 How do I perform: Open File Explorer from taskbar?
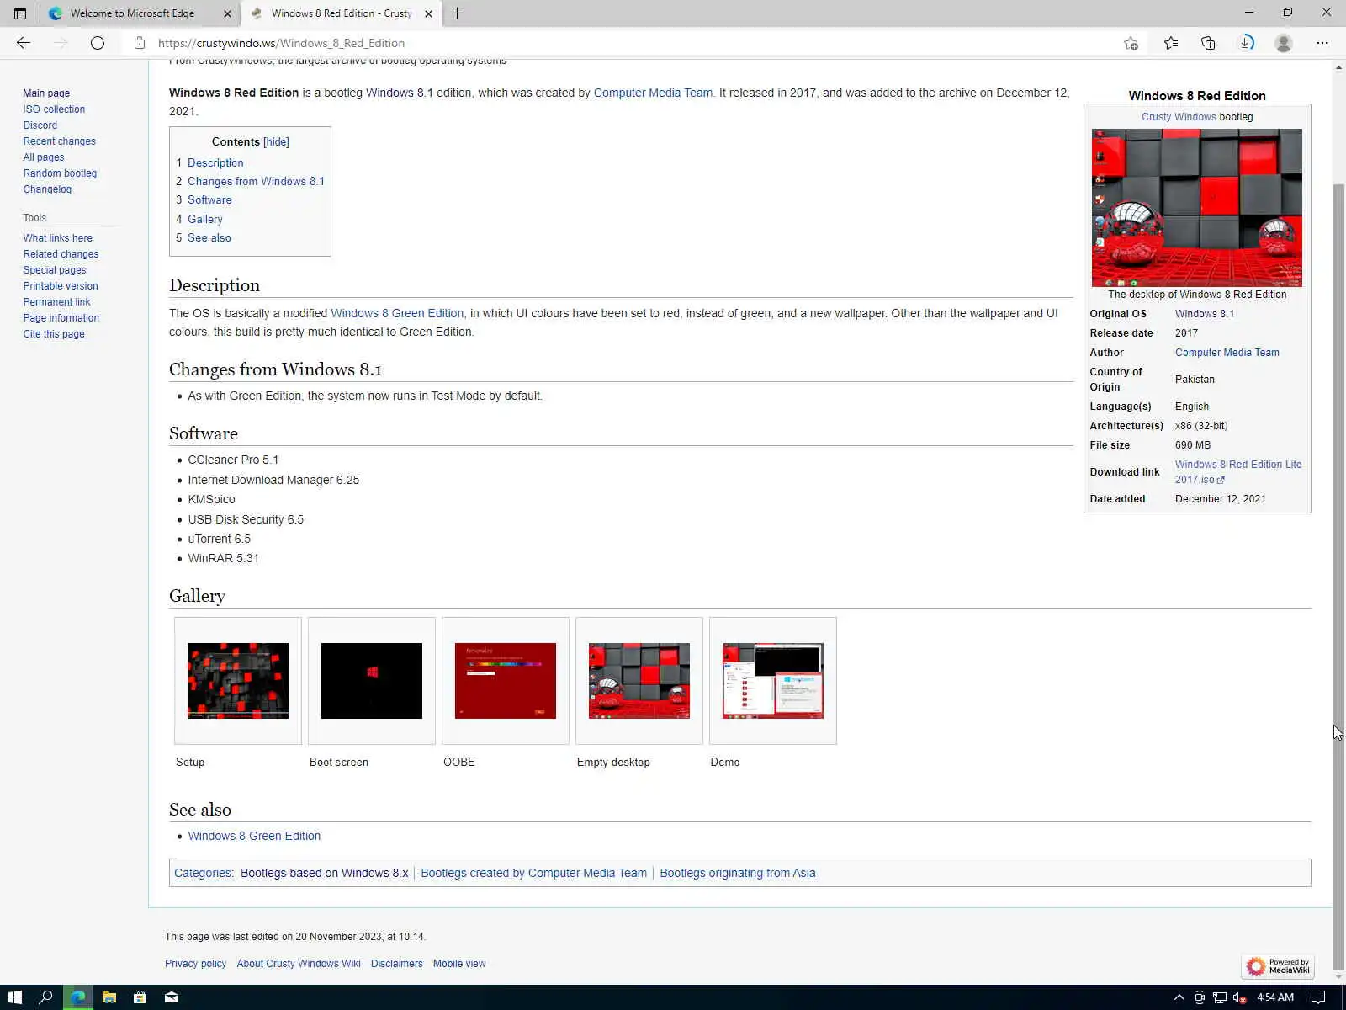[109, 997]
